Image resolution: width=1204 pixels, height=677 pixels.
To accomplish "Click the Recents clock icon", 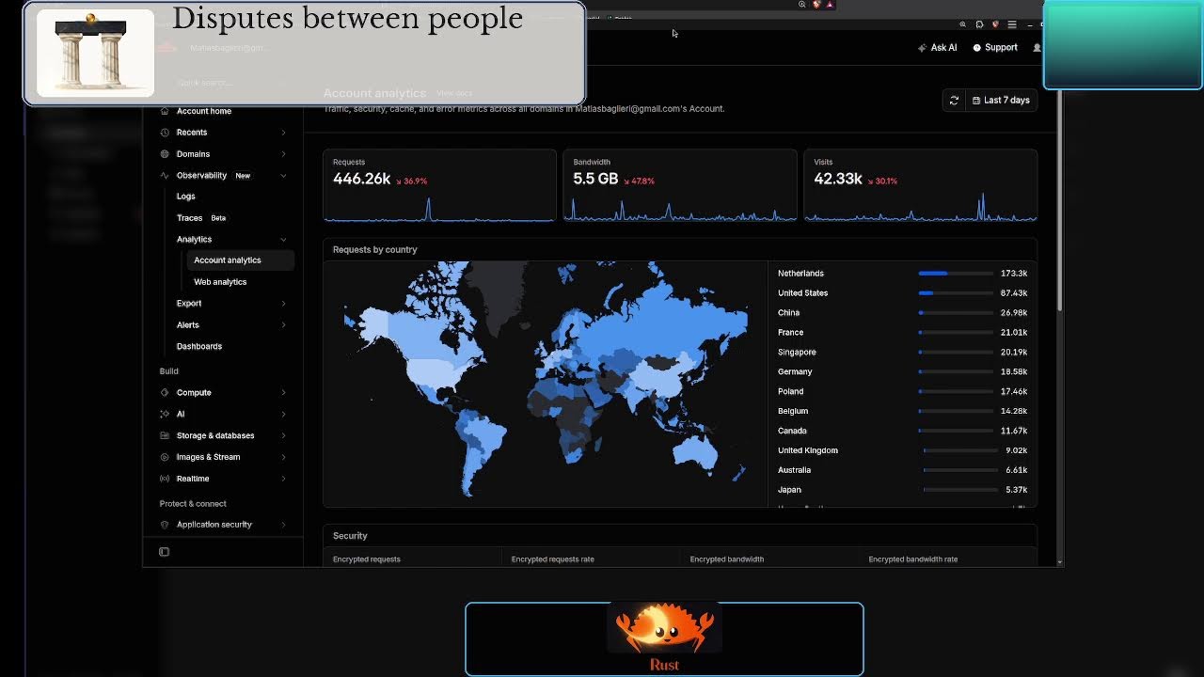I will [x=165, y=133].
